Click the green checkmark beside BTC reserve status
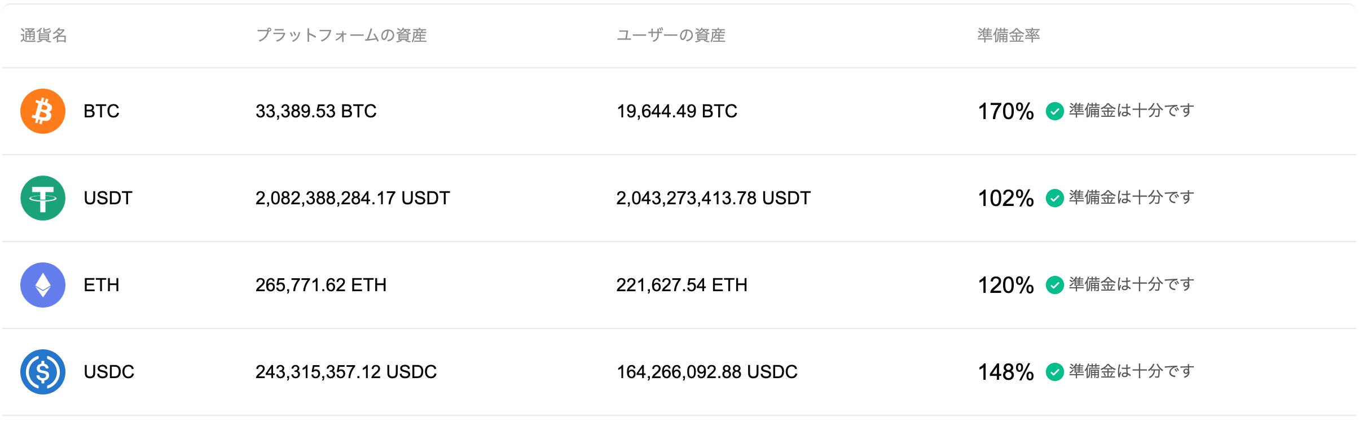Screen dimensions: 1363x421 (1056, 111)
